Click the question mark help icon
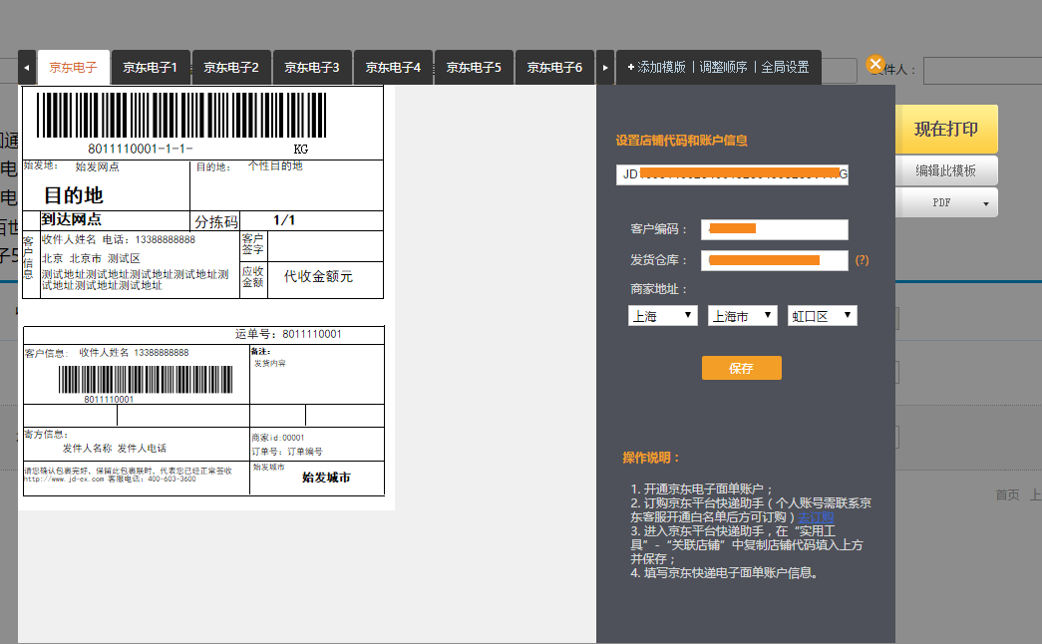1042x644 pixels. (863, 260)
